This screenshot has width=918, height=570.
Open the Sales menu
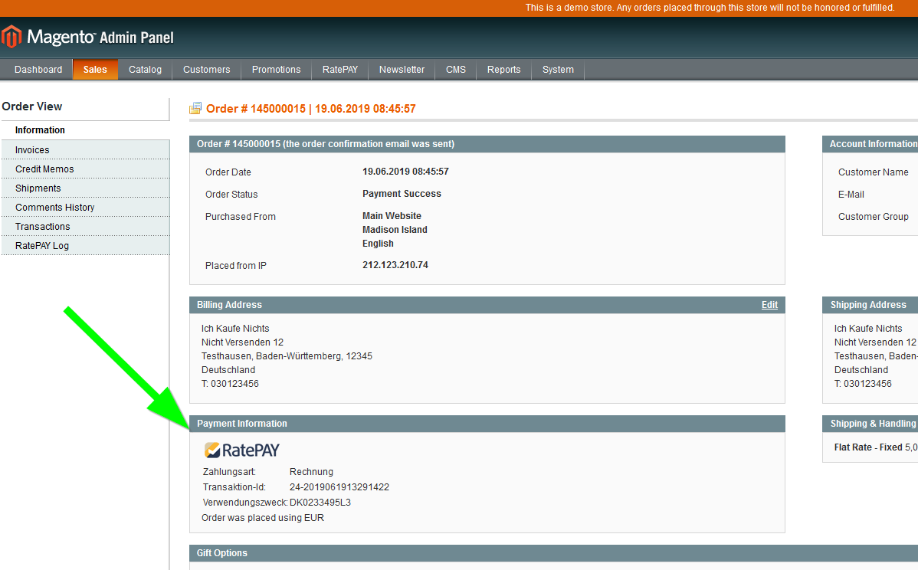(95, 70)
